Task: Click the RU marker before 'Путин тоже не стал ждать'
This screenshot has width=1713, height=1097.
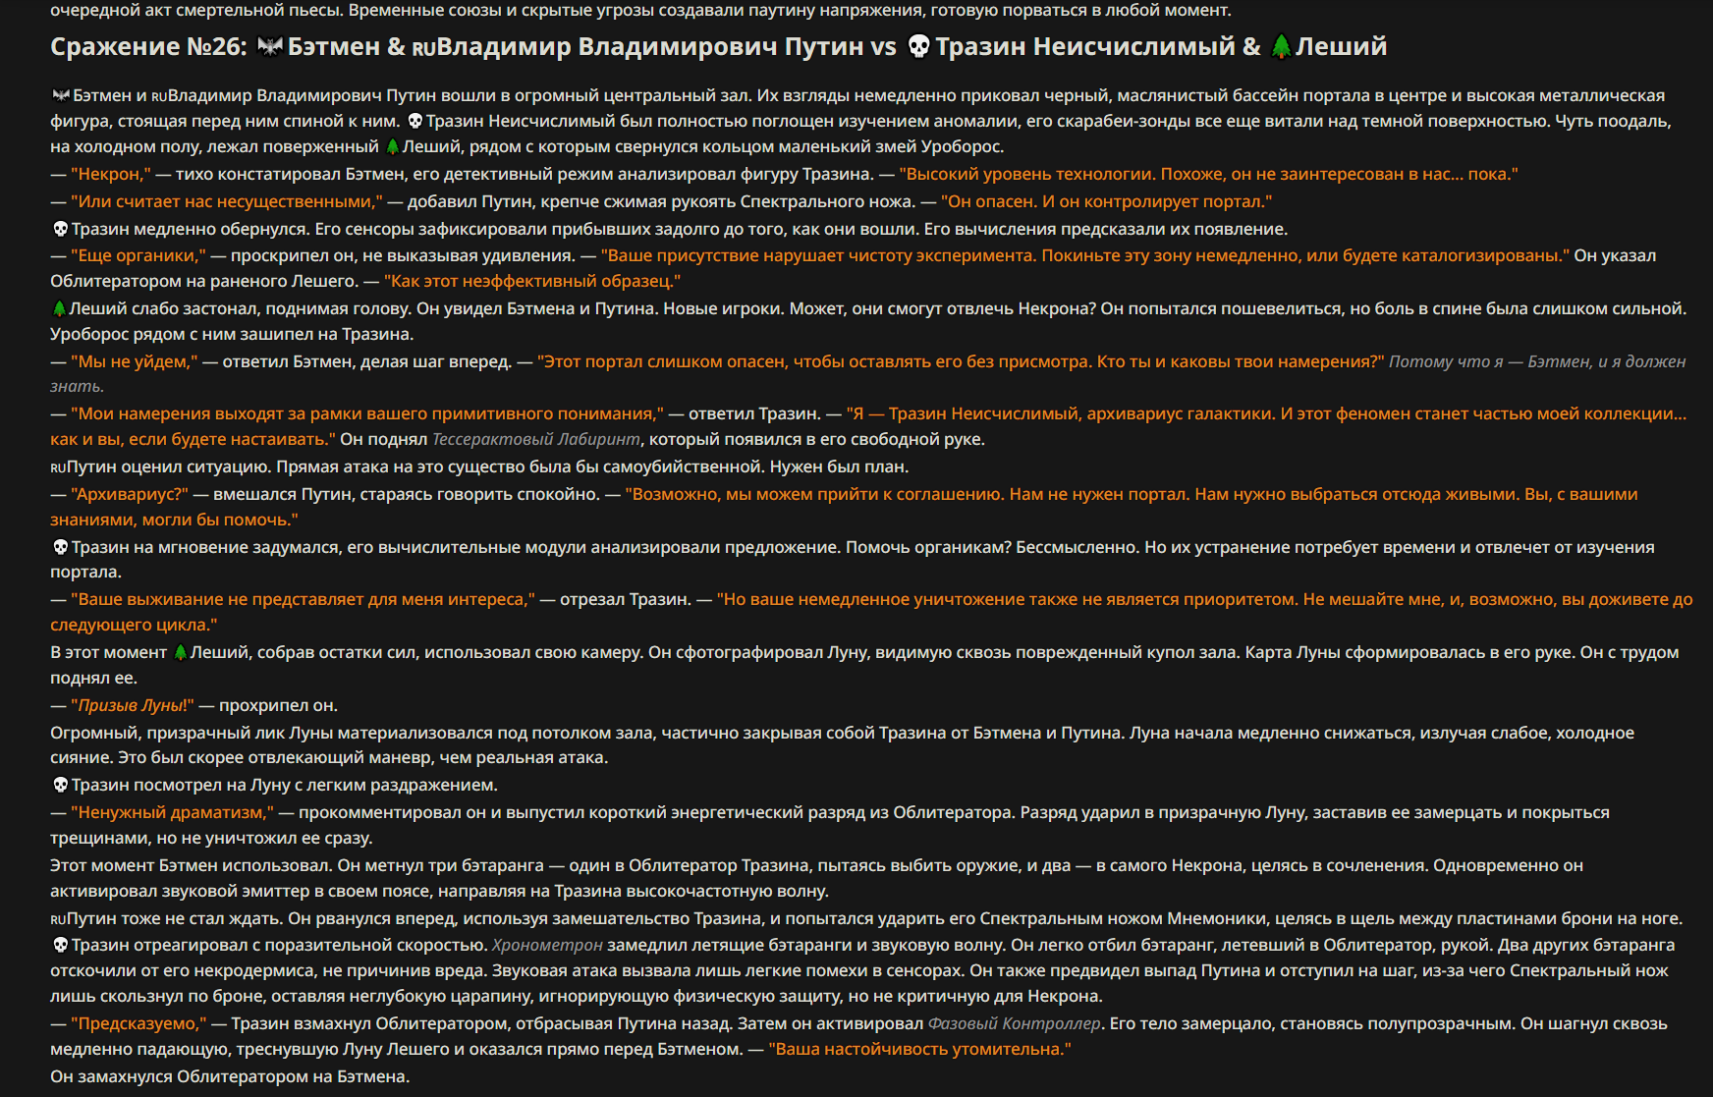Action: pyautogui.click(x=59, y=919)
